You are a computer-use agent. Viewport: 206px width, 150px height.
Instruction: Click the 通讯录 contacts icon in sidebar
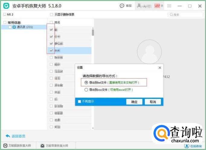(x=14, y=27)
